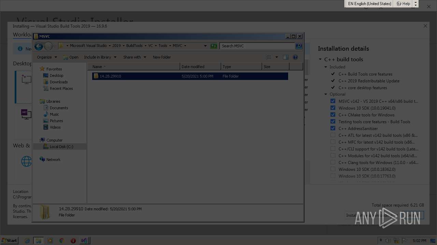This screenshot has height=245, width=437.
Task: Check Windows 10 SDK (10.0.18362.0)
Action: pos(333,169)
